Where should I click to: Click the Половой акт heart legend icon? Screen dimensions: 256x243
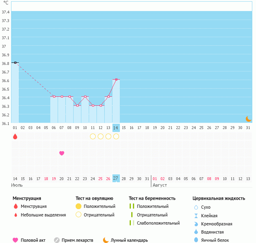pos(16,240)
